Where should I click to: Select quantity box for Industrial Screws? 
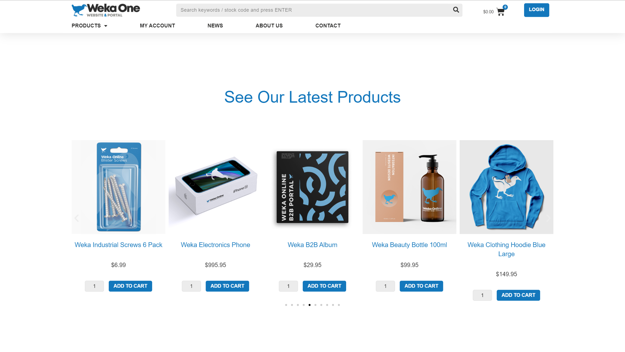click(94, 286)
